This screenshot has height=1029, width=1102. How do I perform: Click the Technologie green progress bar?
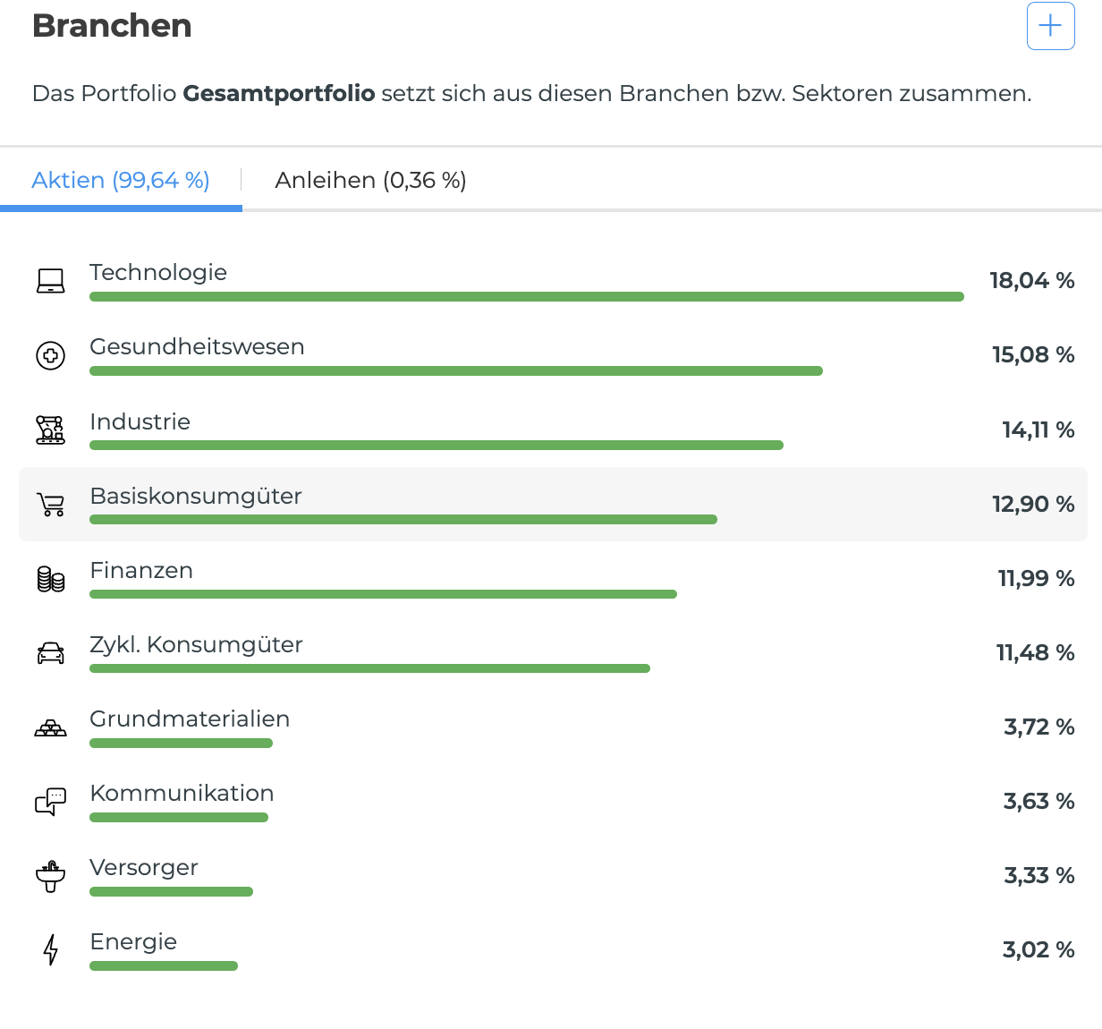526,297
